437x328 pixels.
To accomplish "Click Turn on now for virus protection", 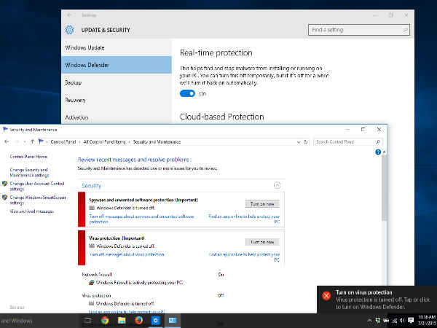I will 262,242.
